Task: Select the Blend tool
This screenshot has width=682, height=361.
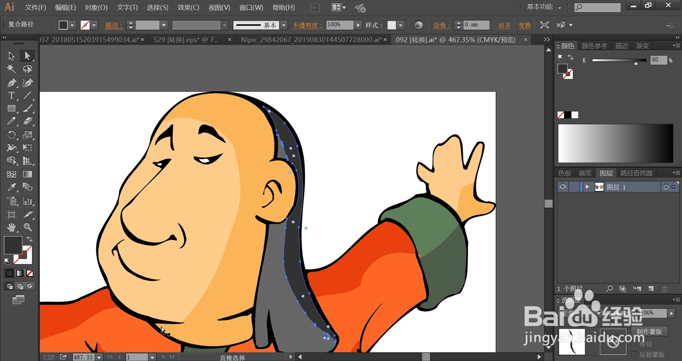Action: [x=28, y=187]
